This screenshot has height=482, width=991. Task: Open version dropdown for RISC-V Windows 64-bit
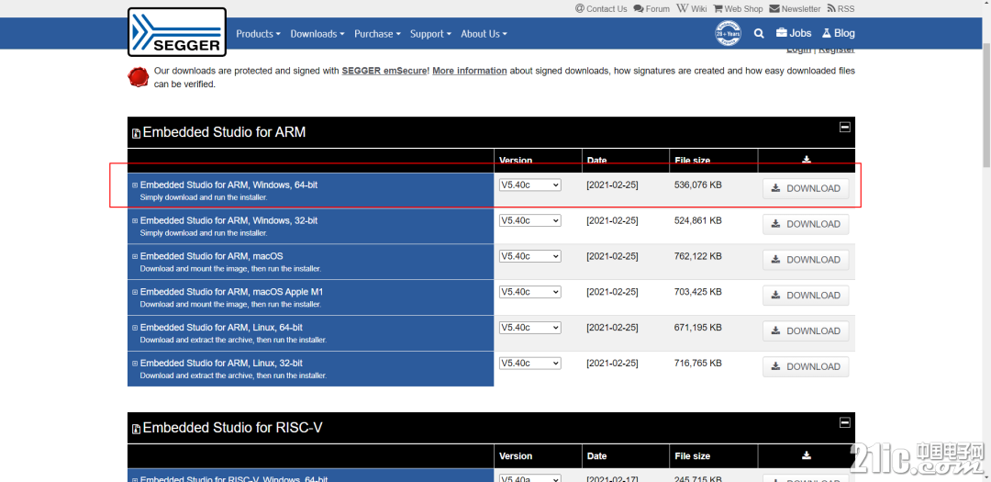coord(529,478)
